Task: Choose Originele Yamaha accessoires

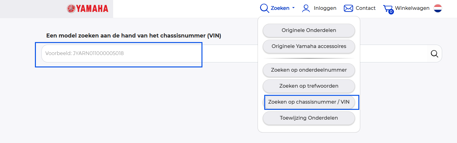Action: tap(309, 46)
